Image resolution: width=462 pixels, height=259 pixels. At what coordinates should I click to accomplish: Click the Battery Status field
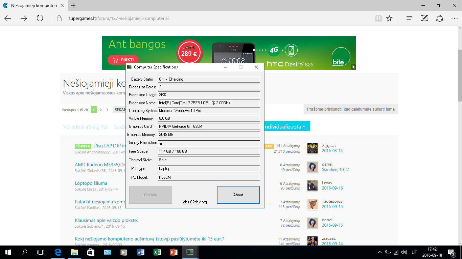pos(209,79)
